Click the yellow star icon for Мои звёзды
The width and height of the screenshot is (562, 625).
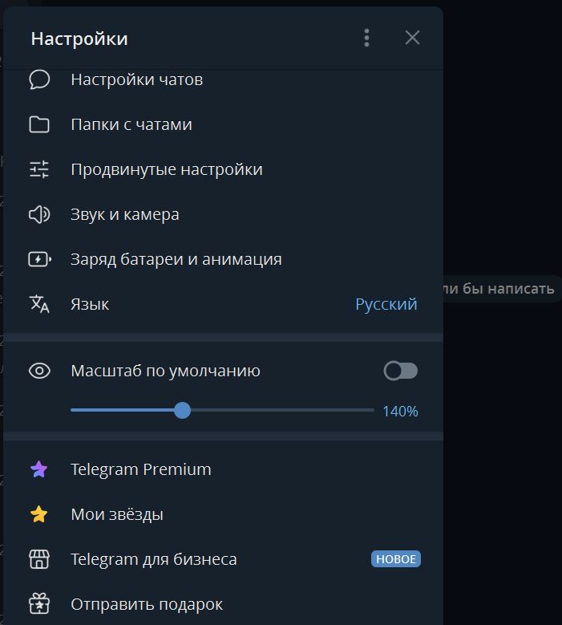tap(39, 514)
